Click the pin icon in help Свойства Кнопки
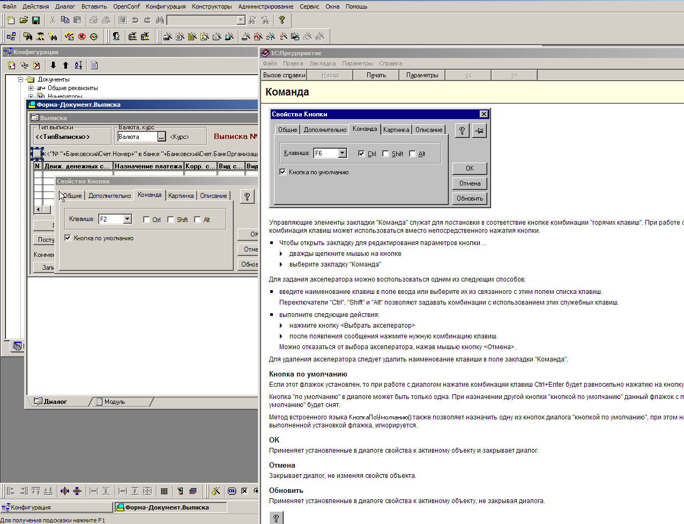Viewport: 684px width, 524px height. (479, 130)
